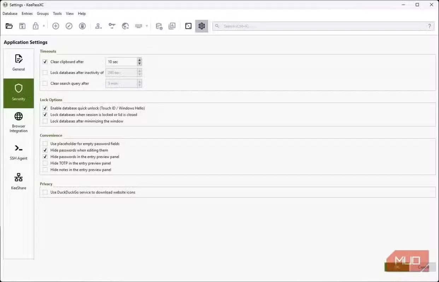
Task: Enable Clear search query after
Action: tap(45, 84)
